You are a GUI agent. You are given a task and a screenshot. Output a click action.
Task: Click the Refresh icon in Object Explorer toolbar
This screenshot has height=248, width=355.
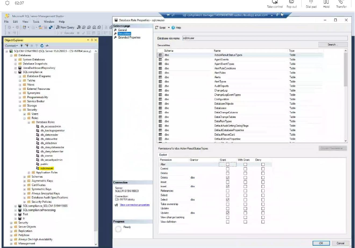(x=42, y=45)
